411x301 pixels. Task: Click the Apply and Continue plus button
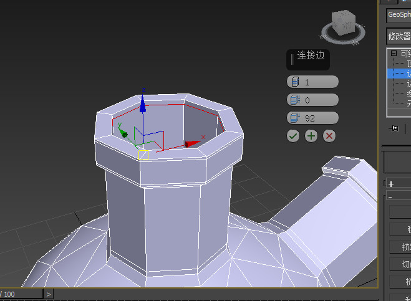coord(311,135)
